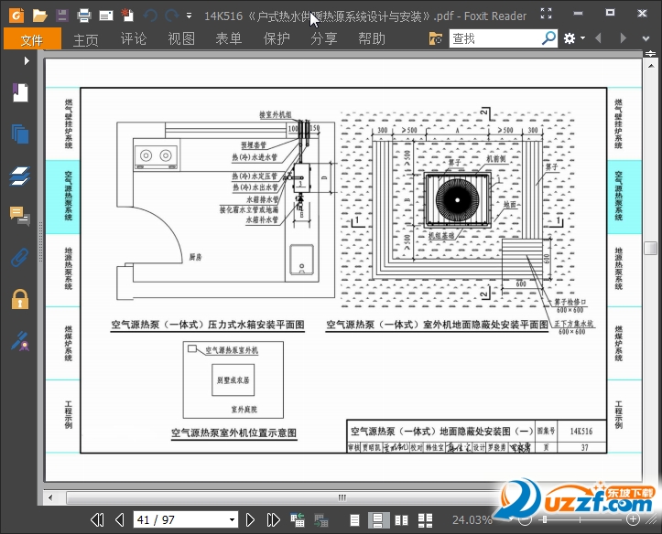Open the Comments panel
Screen dimensions: 662x534
(20, 216)
